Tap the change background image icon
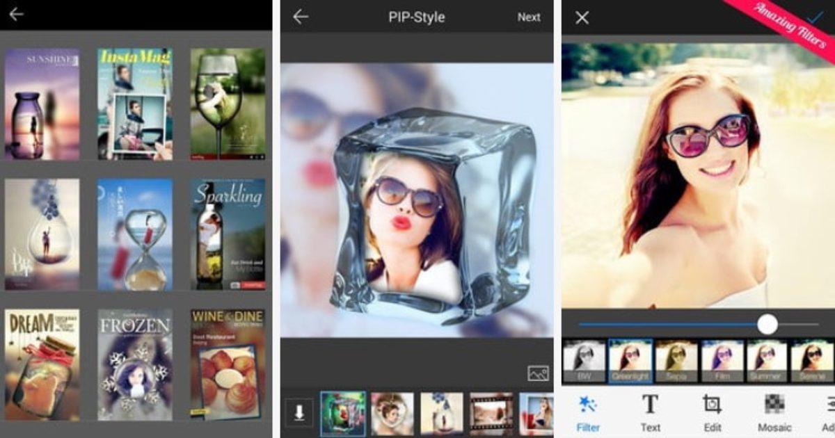Viewport: 835px width, 438px height. [538, 373]
